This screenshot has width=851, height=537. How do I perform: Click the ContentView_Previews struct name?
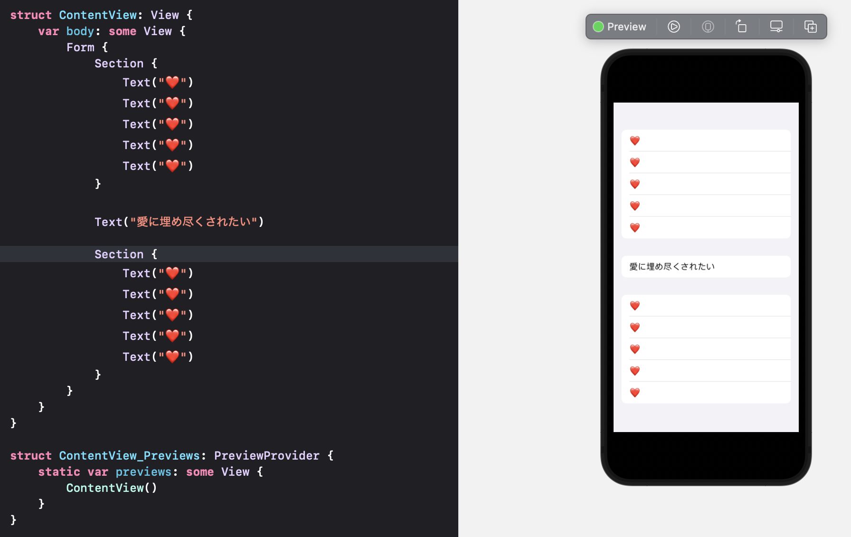coord(129,455)
